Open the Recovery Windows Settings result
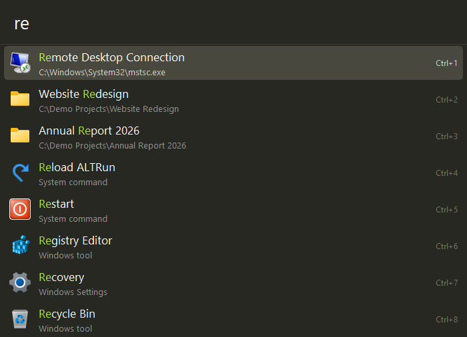The width and height of the screenshot is (467, 337). pyautogui.click(x=233, y=282)
